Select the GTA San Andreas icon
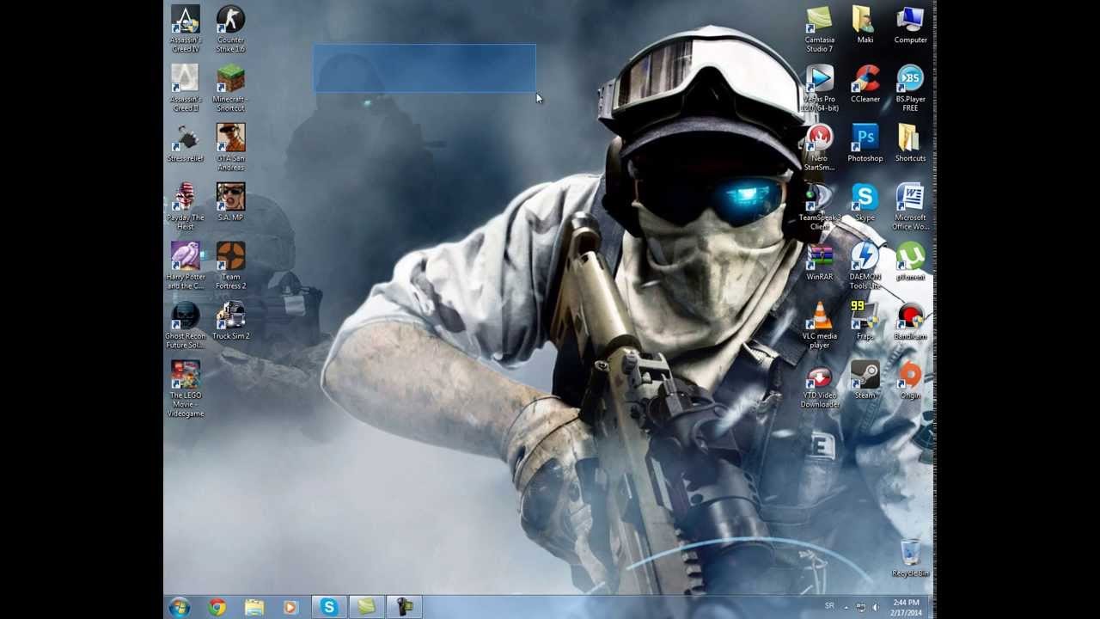Viewport: 1100px width, 619px height. [x=230, y=148]
